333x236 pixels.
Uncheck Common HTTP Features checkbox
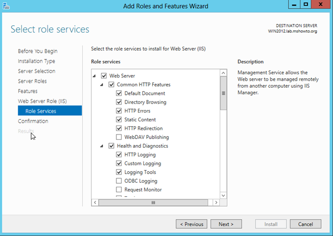pos(111,85)
